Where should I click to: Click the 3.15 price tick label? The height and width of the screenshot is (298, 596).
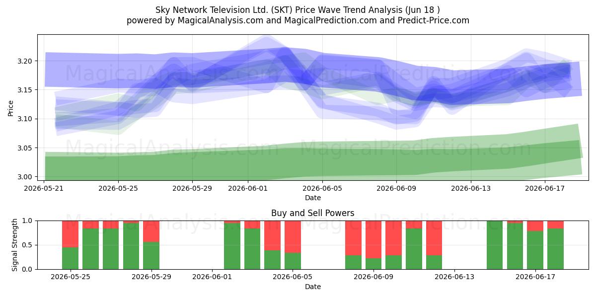coord(25,90)
